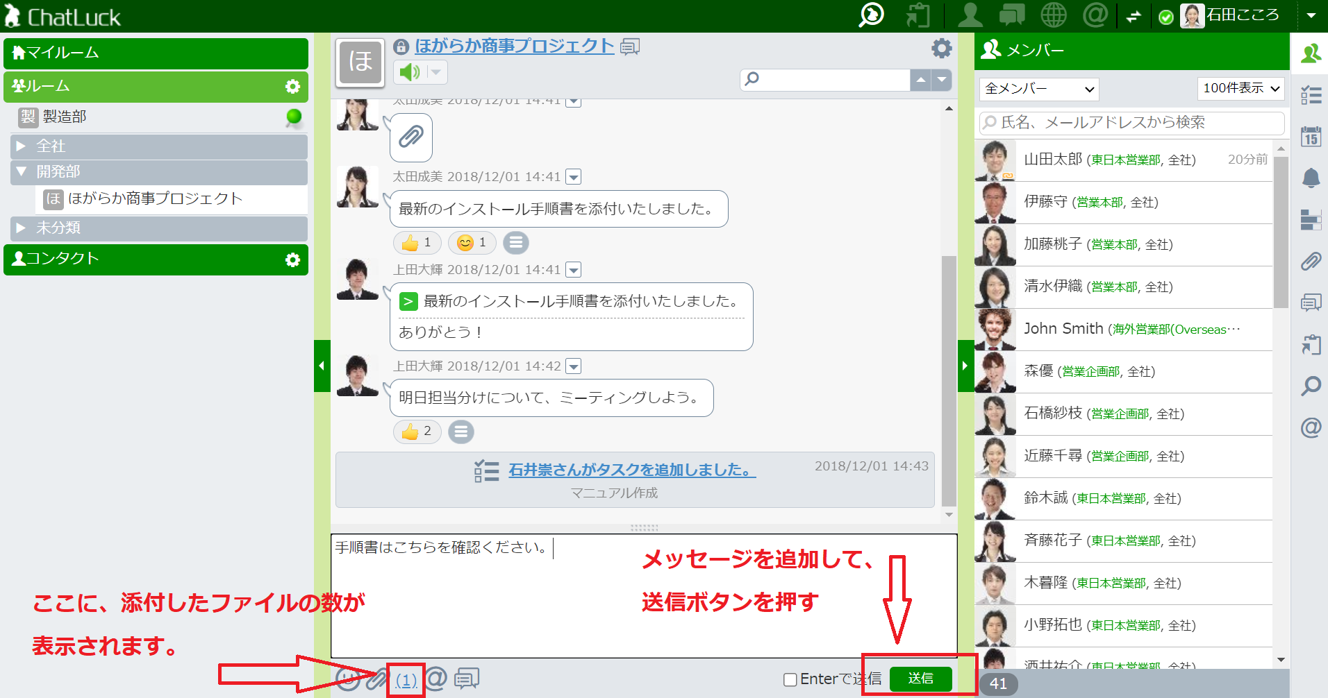Open the ChatLuck search icon in header
1328x698 pixels.
tap(871, 15)
